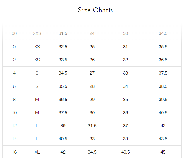This screenshot has width=183, height=158.
Task: Click the XL cell
Action: click(37, 152)
